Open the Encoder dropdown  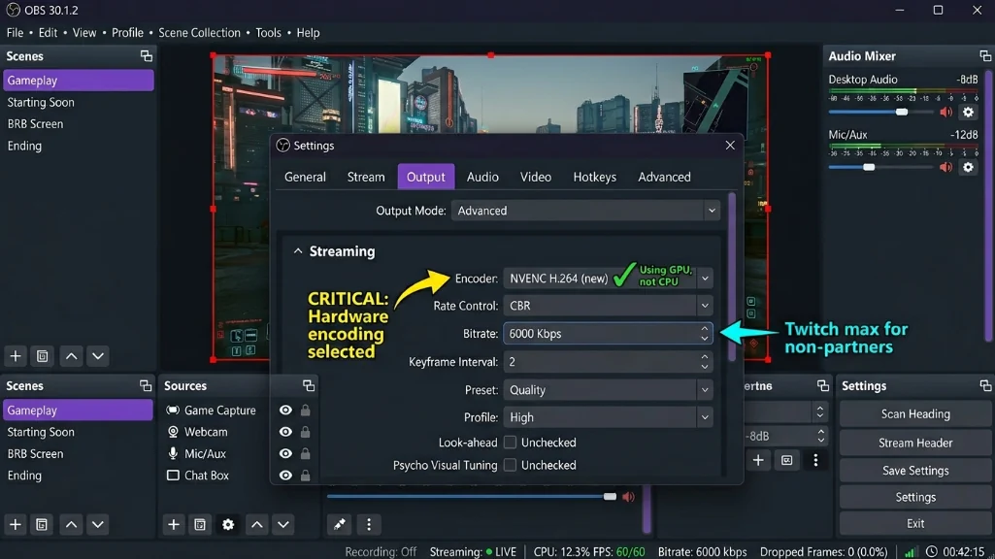(608, 279)
